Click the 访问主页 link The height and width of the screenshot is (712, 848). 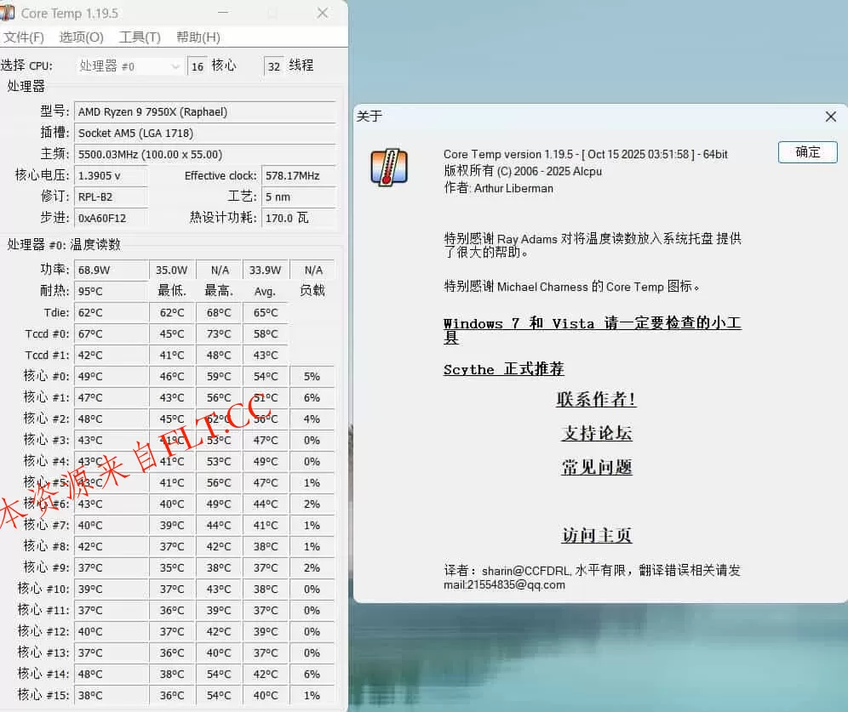(x=597, y=535)
